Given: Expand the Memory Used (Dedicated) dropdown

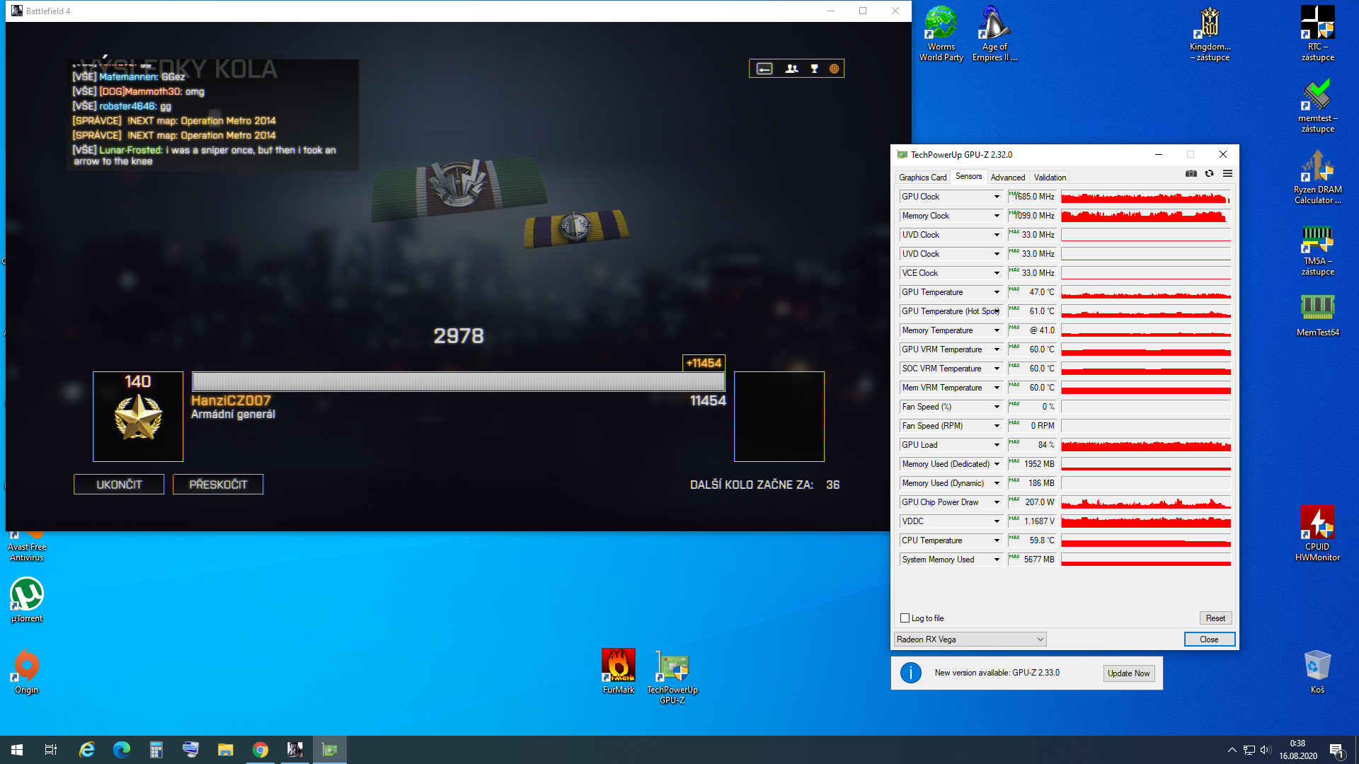Looking at the screenshot, I should pyautogui.click(x=997, y=464).
